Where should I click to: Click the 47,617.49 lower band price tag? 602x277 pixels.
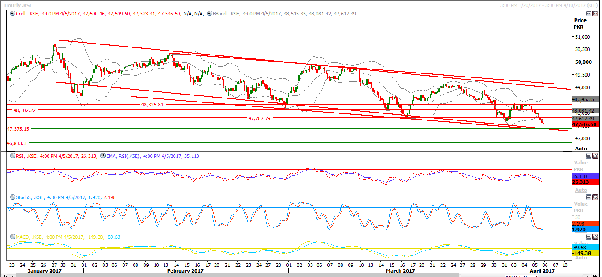pos(585,119)
